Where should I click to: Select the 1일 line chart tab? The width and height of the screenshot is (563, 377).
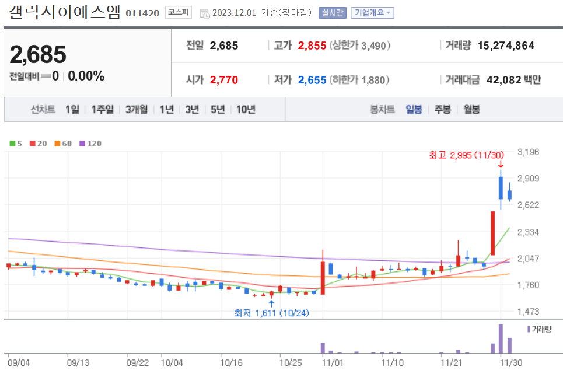tap(72, 110)
